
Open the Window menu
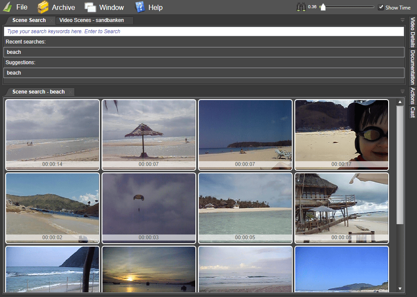click(111, 7)
